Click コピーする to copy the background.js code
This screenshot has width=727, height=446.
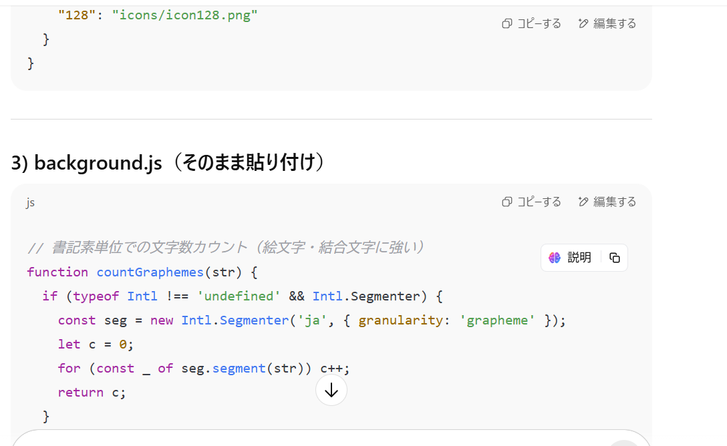(x=539, y=201)
